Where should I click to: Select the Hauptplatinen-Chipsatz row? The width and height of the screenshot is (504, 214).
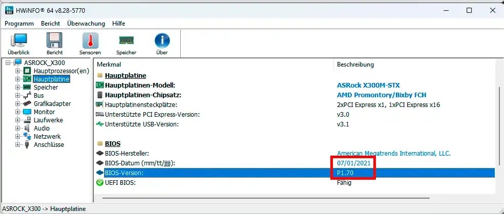tap(295, 95)
